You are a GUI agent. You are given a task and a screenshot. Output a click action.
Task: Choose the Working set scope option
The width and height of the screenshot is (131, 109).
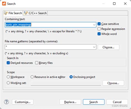pyautogui.click(x=8, y=83)
